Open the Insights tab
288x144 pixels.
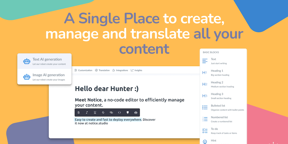coord(136,70)
